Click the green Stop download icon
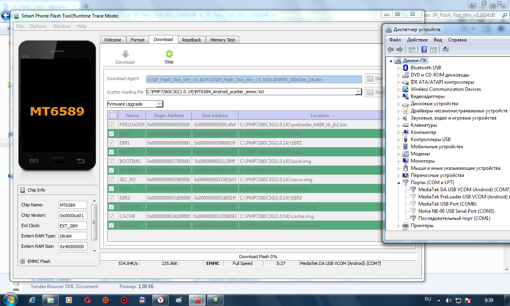The width and height of the screenshot is (510, 306). coord(169,54)
